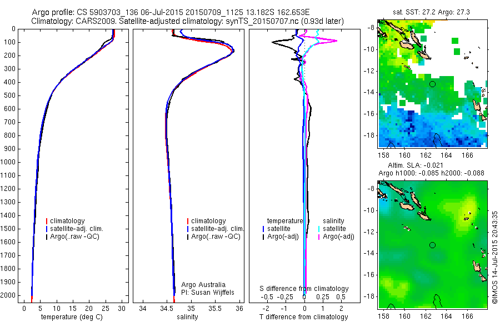Image resolution: width=500 pixels, height=322 pixels.
Task: Click the salinity maximum peak near 35.9
Action: pos(233,51)
